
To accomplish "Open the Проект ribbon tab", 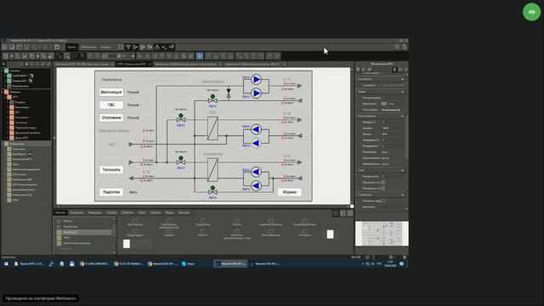I will (x=71, y=47).
